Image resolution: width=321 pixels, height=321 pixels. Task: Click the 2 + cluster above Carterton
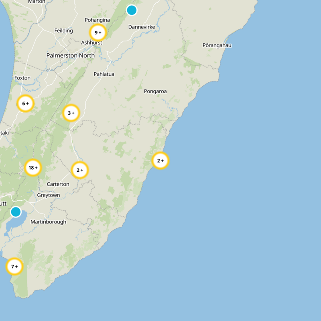point(80,170)
